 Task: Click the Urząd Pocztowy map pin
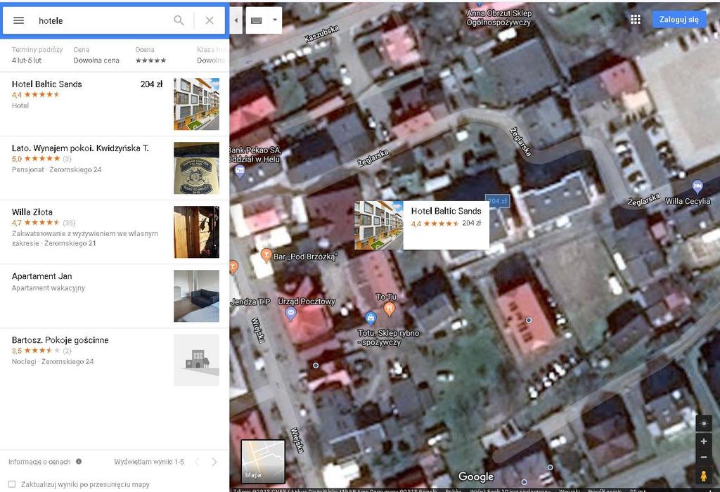coord(290,313)
